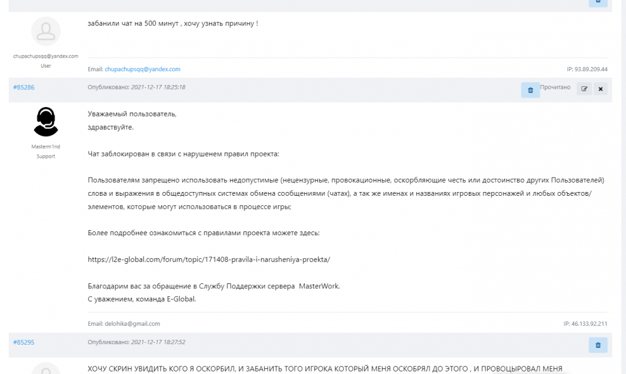The width and height of the screenshot is (626, 374).
Task: Click the publish timestamp 2021-12-17 18:25:18
Action: click(x=158, y=88)
